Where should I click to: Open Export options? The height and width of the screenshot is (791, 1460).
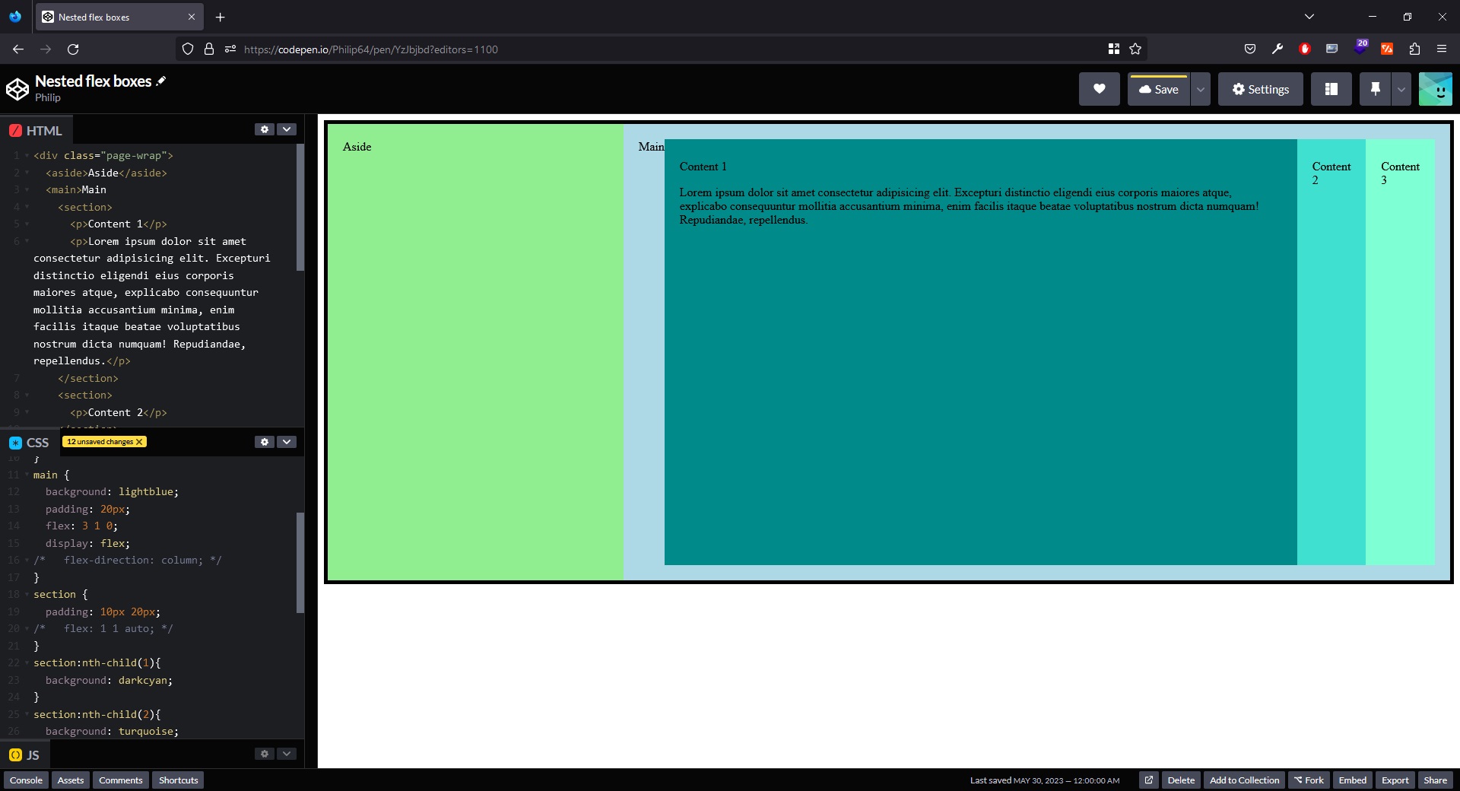[1395, 780]
